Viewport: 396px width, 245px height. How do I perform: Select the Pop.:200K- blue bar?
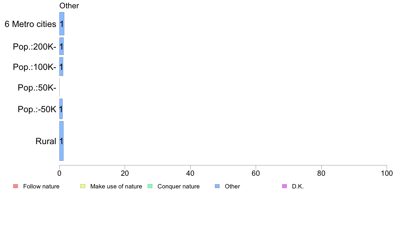click(x=61, y=46)
